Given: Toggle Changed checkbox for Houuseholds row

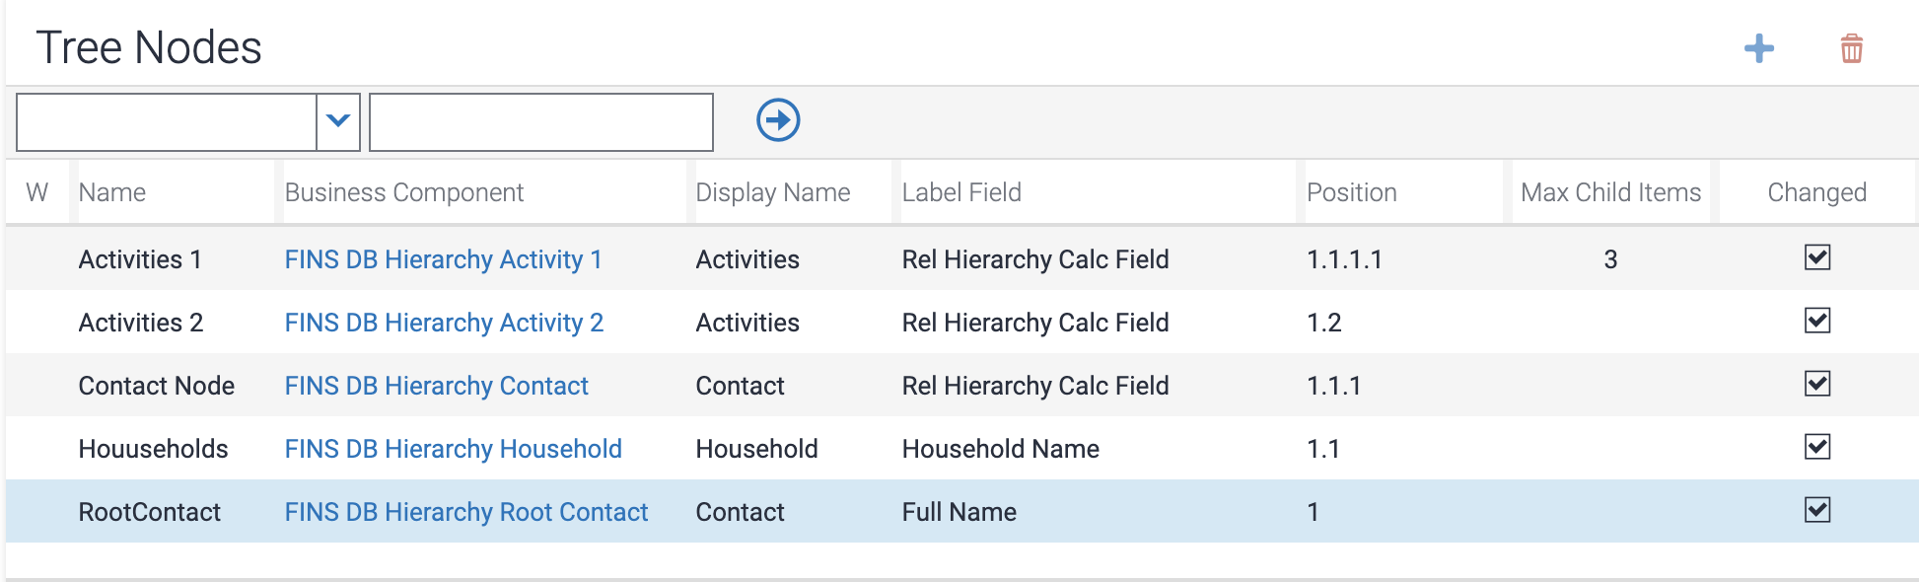Looking at the screenshot, I should [x=1816, y=448].
